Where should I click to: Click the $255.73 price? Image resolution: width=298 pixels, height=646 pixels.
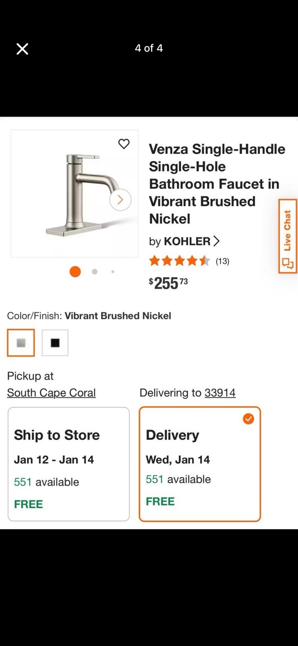[x=168, y=283]
